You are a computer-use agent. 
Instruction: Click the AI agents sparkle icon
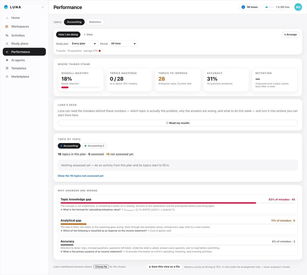[x=7, y=60]
